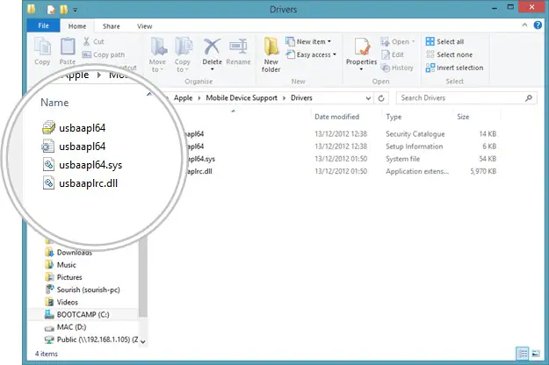This screenshot has height=365, width=549.
Task: Select Pictures in navigation pane
Action: [x=69, y=277]
